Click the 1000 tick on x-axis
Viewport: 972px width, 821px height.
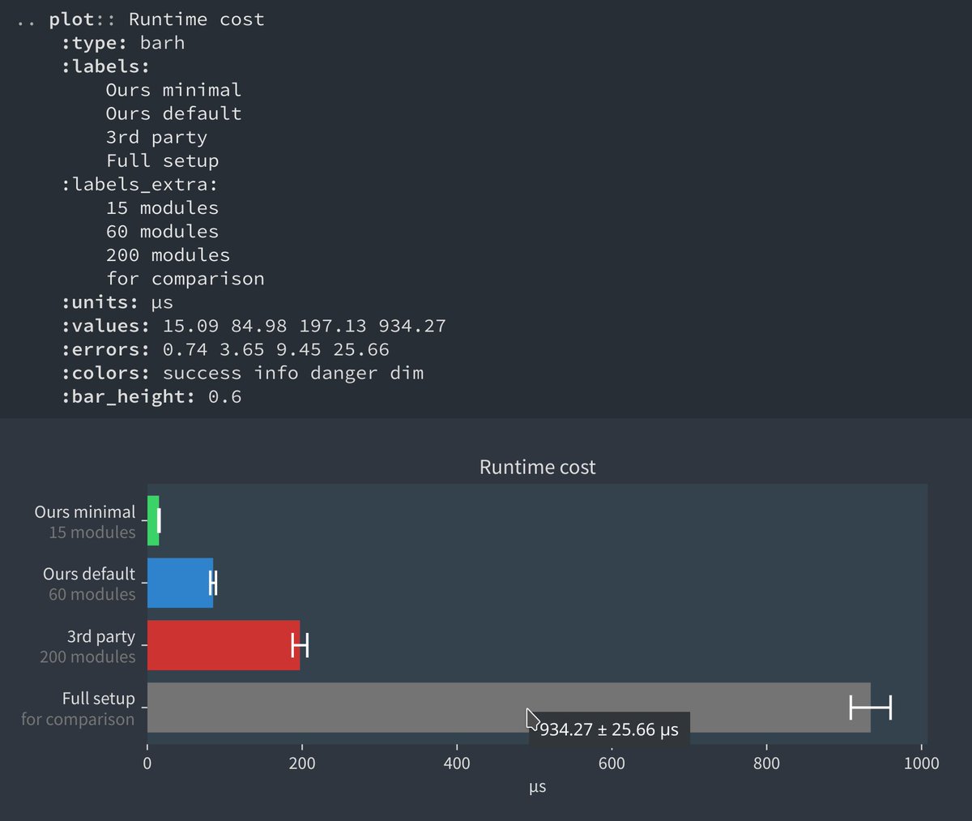click(921, 763)
